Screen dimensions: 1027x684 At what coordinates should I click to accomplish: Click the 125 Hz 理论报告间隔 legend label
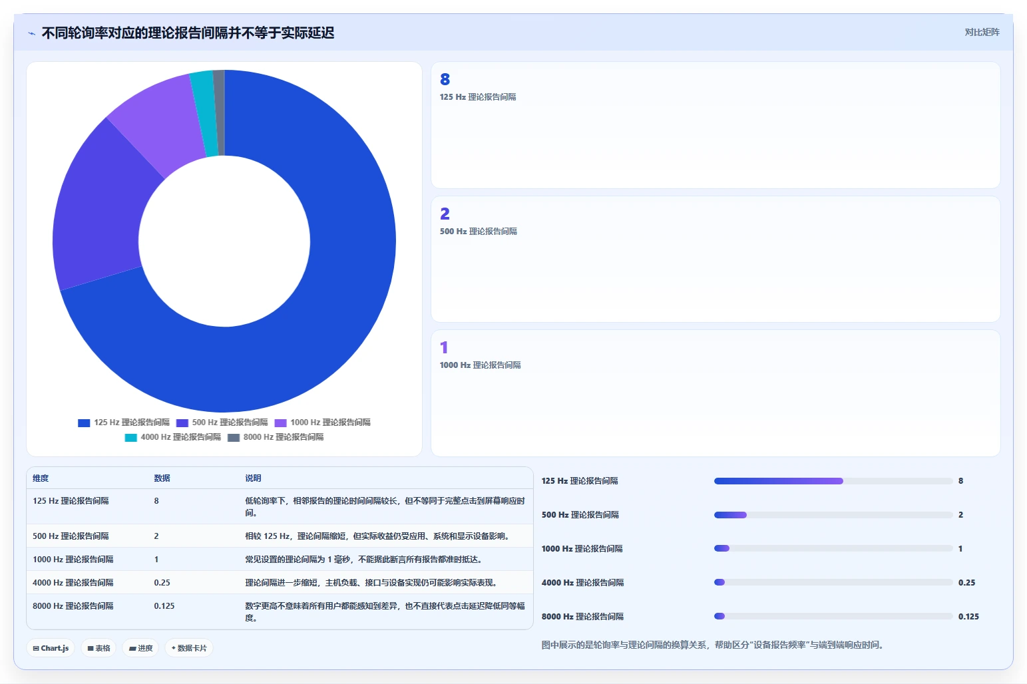(x=132, y=423)
